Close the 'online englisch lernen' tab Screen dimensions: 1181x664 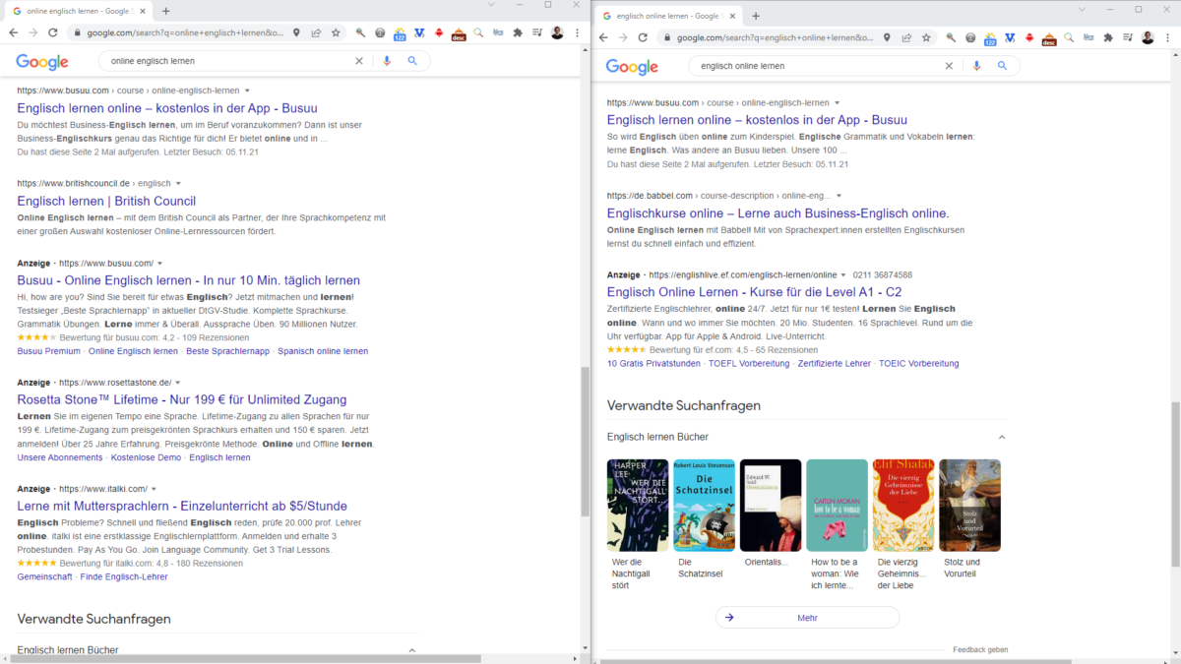click(x=144, y=10)
